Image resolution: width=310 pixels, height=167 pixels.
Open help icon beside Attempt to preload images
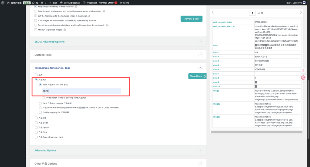coord(65,30)
